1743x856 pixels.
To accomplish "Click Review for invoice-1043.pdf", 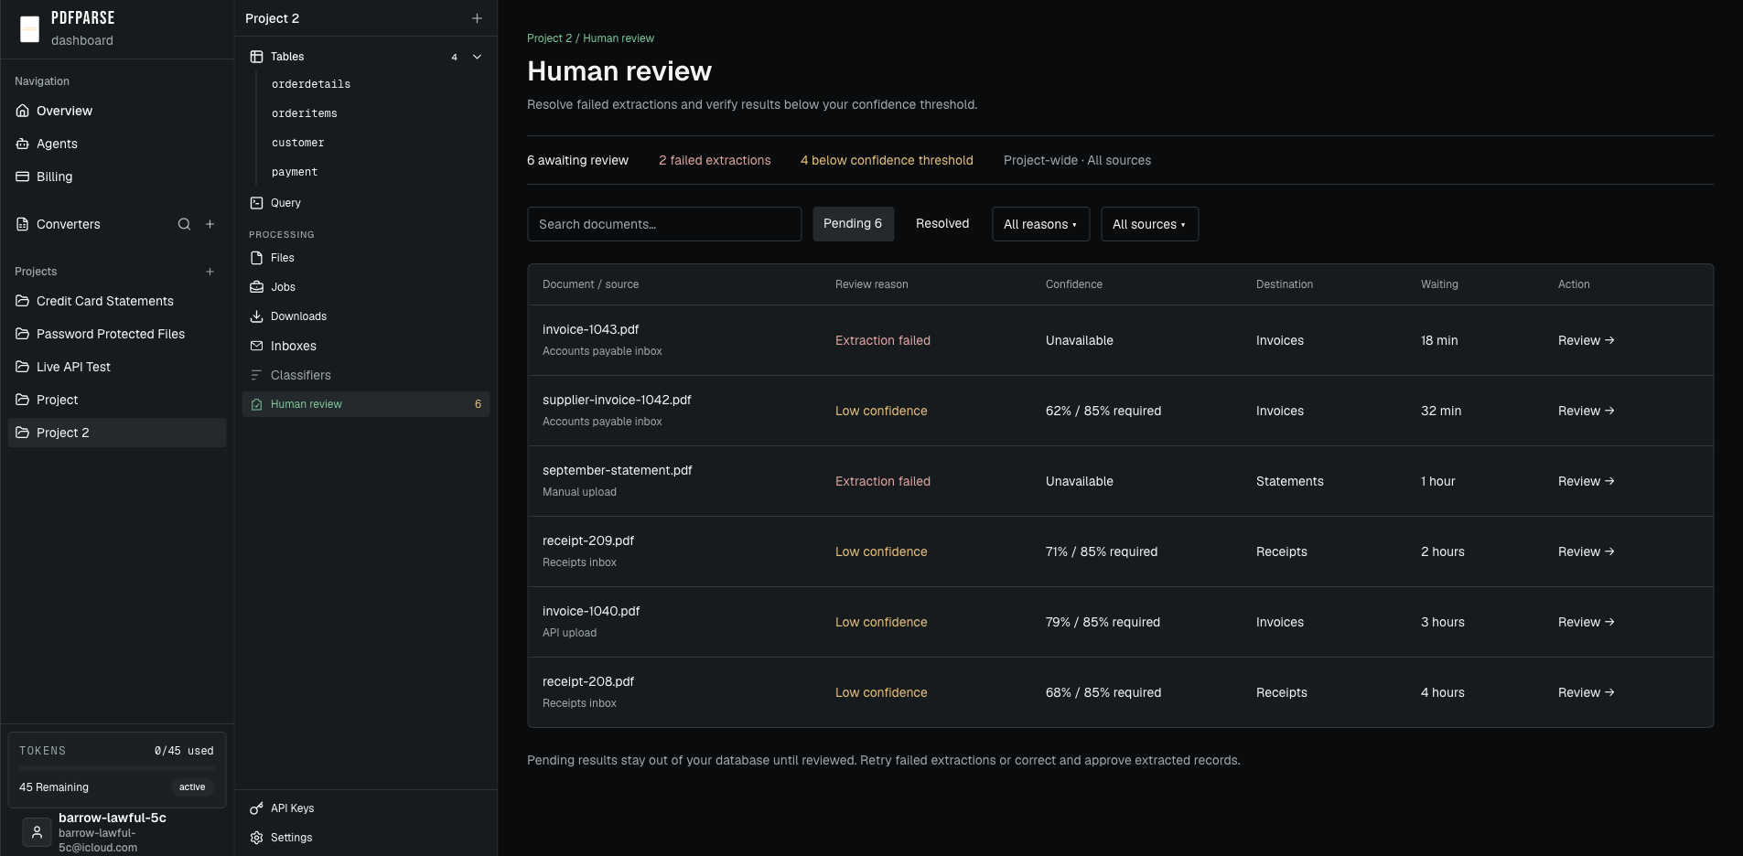I will (1586, 340).
